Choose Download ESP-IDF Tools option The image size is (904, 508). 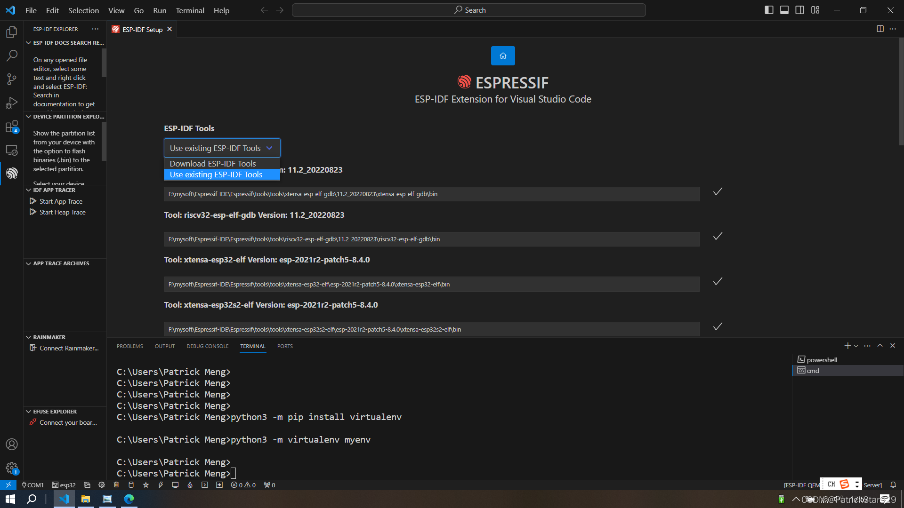[222, 164]
